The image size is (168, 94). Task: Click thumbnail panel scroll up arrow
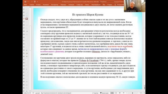30,7
